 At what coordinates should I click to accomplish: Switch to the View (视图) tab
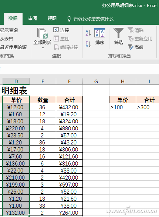[52, 19]
